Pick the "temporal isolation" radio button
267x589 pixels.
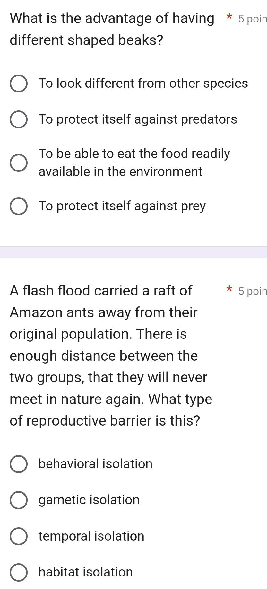18,536
